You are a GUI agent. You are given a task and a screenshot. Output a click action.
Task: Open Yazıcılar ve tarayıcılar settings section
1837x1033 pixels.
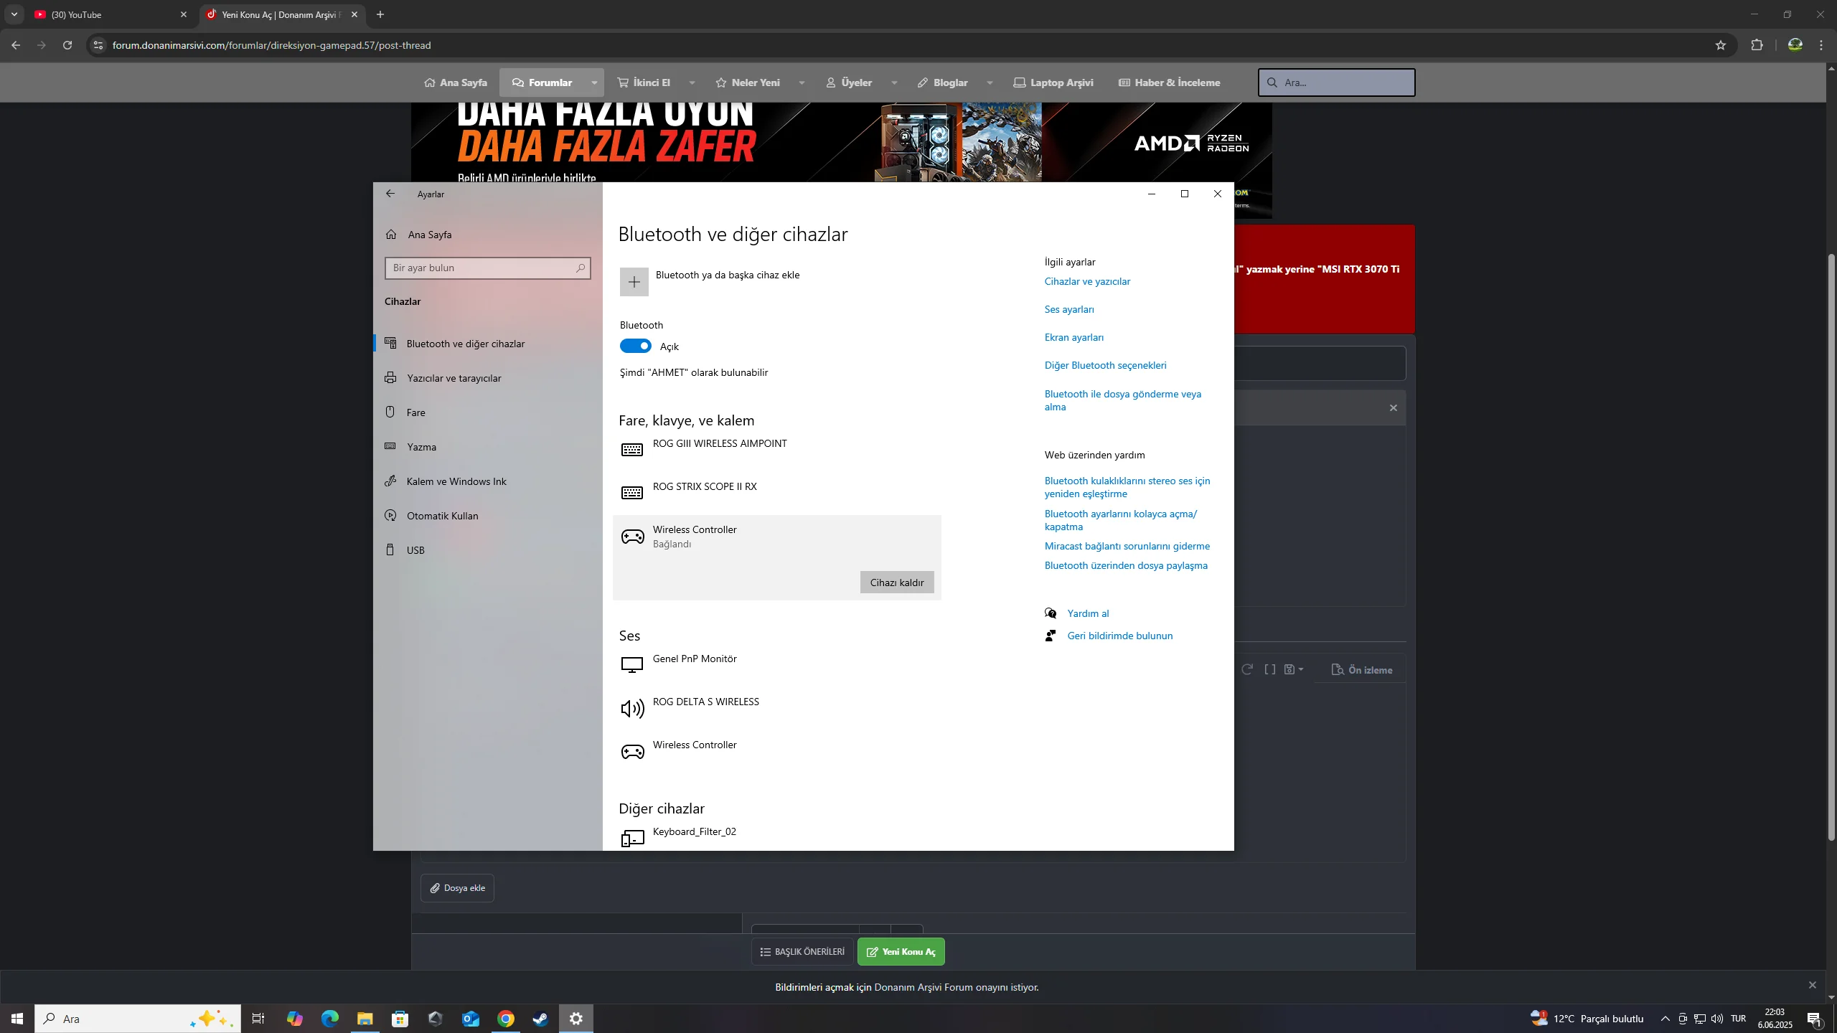pyautogui.click(x=454, y=378)
